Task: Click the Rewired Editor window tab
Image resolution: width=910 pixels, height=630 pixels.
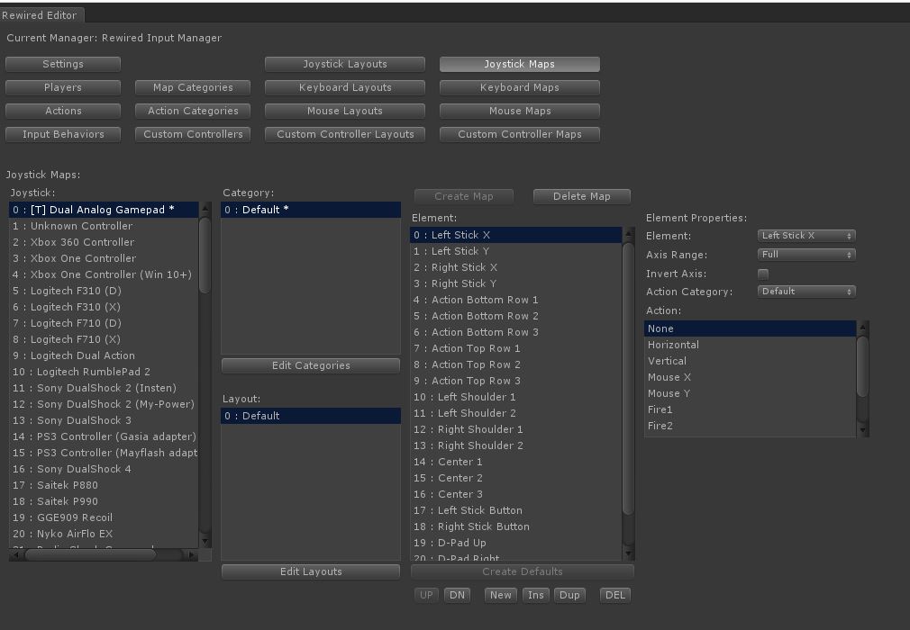Action: 41,14
